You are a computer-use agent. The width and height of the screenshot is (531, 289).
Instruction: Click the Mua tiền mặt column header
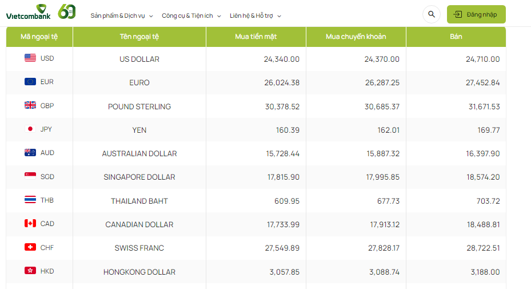click(256, 37)
